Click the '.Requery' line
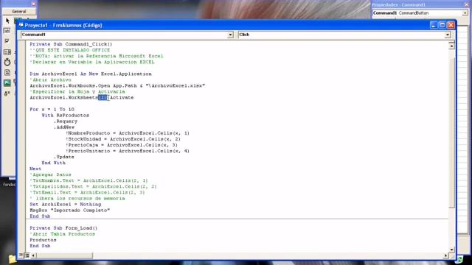This screenshot has height=265, width=472. [66, 121]
